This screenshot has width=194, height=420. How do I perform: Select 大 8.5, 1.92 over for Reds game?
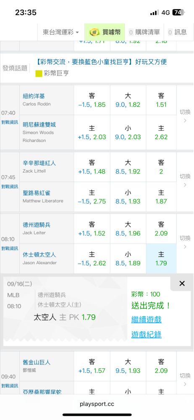tap(128, 167)
